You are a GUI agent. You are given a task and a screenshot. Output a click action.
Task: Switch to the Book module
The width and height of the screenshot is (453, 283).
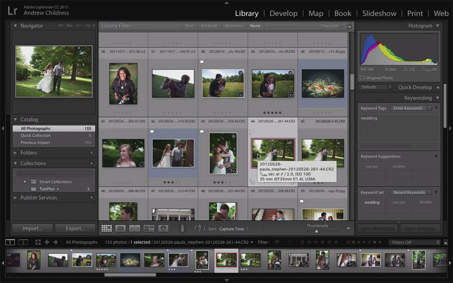tap(343, 13)
